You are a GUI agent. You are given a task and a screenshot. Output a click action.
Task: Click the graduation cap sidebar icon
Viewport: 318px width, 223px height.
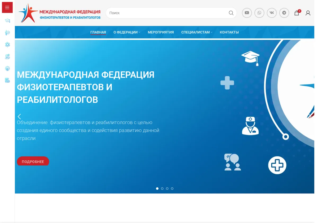pyautogui.click(x=7, y=21)
